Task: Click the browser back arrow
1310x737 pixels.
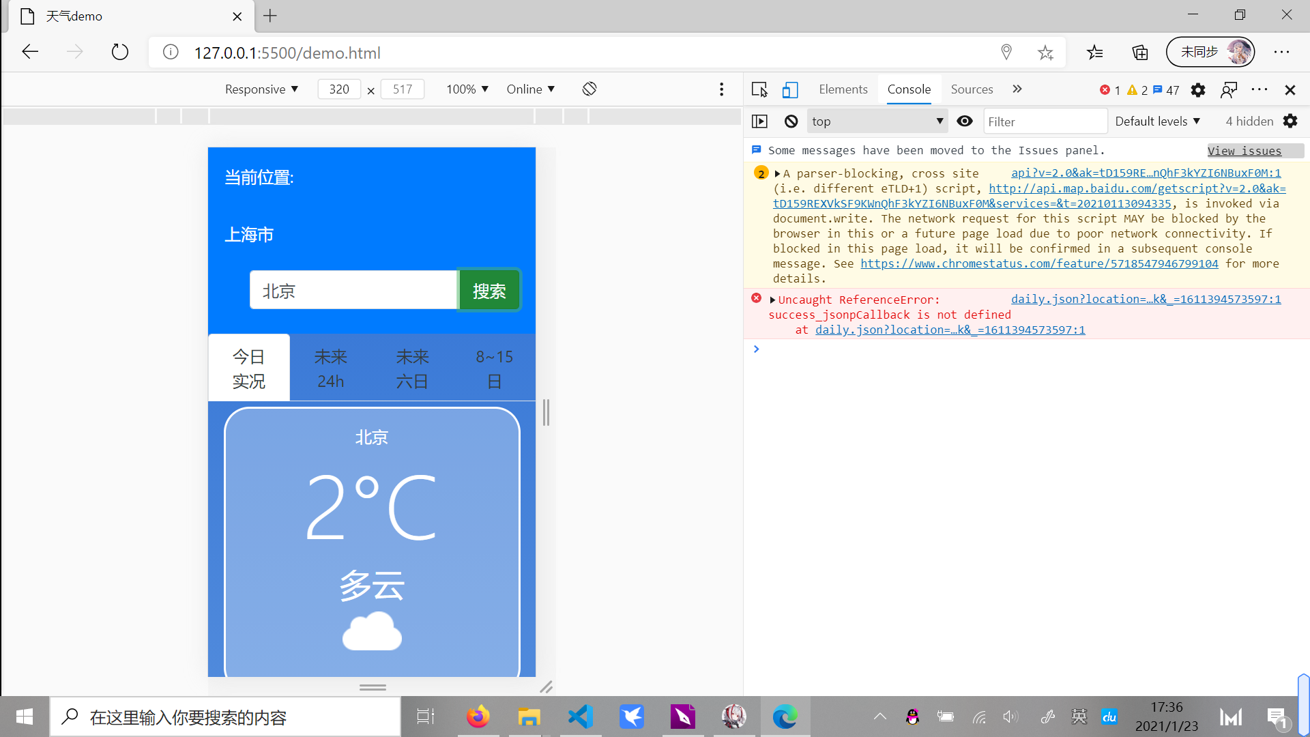Action: [x=30, y=53]
